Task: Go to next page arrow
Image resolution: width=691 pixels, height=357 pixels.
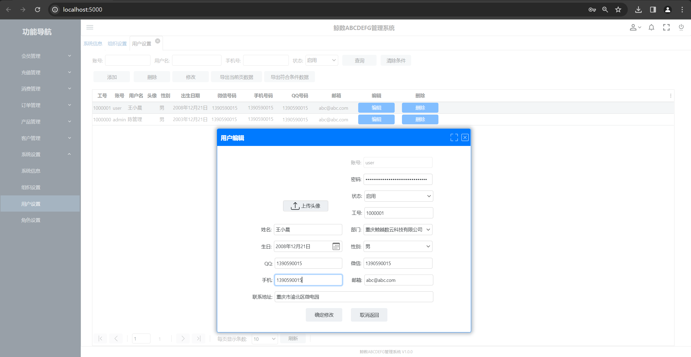Action: pos(183,339)
